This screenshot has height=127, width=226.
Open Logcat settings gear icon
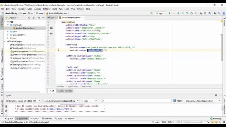click(x=216, y=95)
